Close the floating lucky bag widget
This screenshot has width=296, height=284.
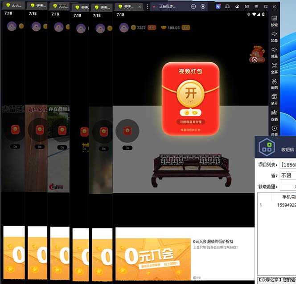tap(255, 60)
